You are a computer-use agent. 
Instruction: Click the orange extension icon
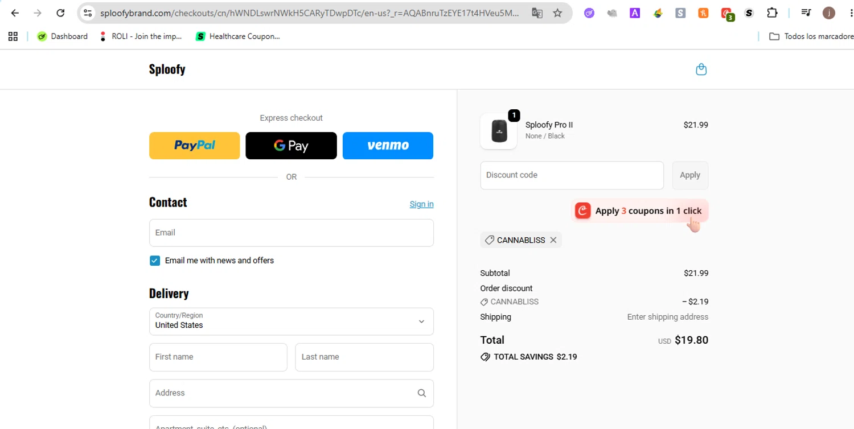coord(703,13)
